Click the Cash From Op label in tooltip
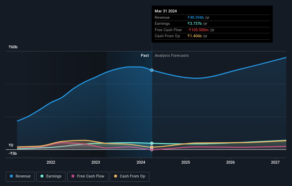The image size is (292, 186). pos(167,36)
